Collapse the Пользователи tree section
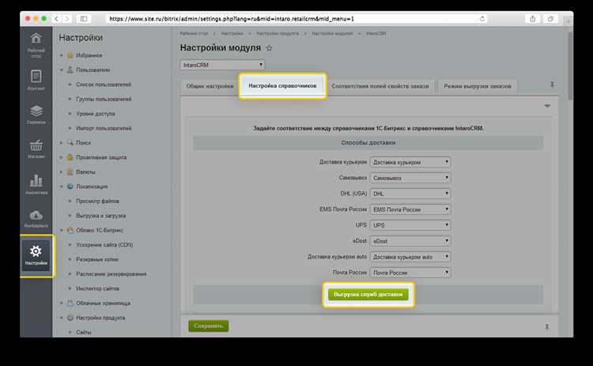 coord(61,70)
